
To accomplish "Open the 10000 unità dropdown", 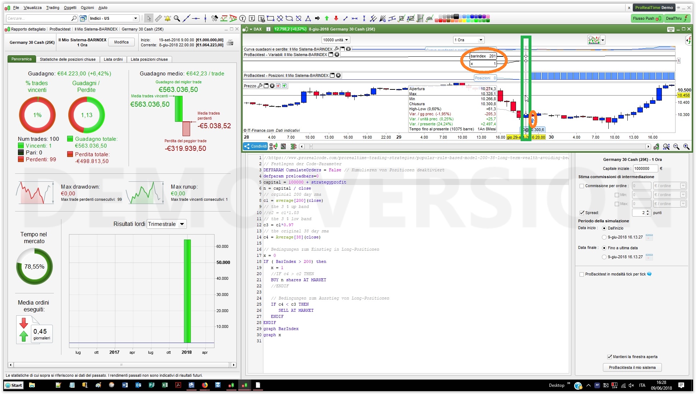I will click(x=336, y=40).
